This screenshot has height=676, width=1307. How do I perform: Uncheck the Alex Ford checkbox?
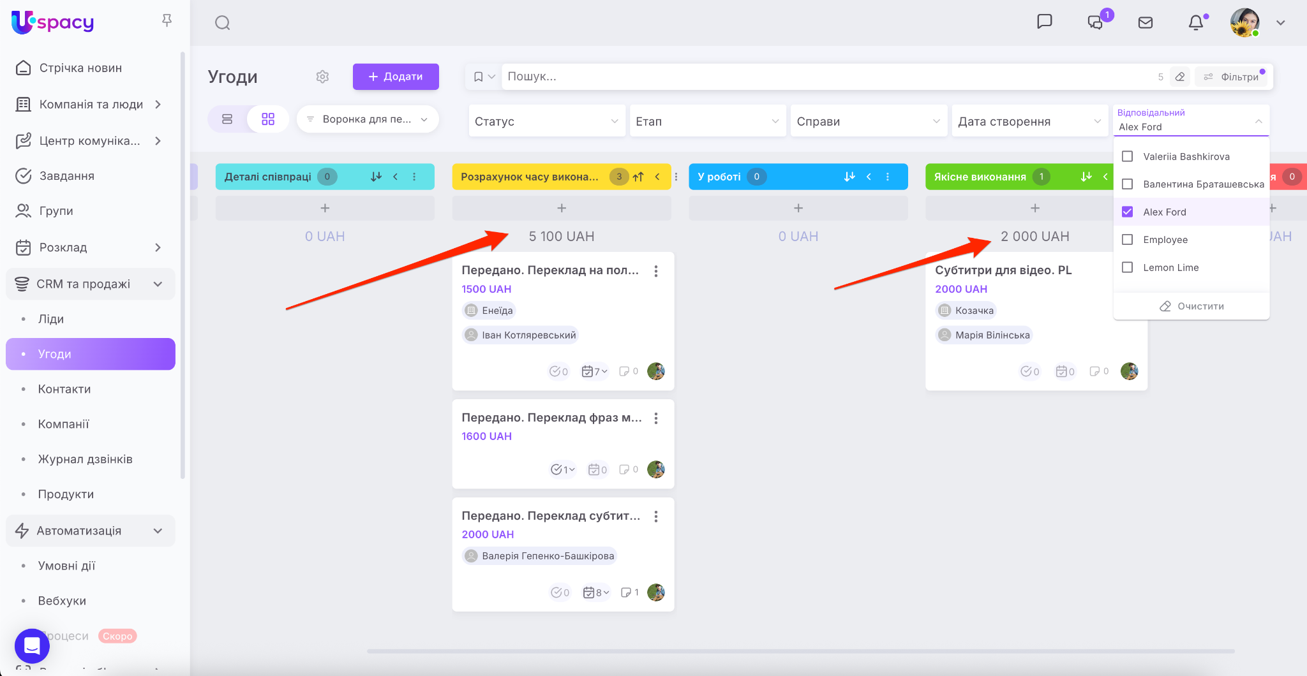pyautogui.click(x=1128, y=212)
